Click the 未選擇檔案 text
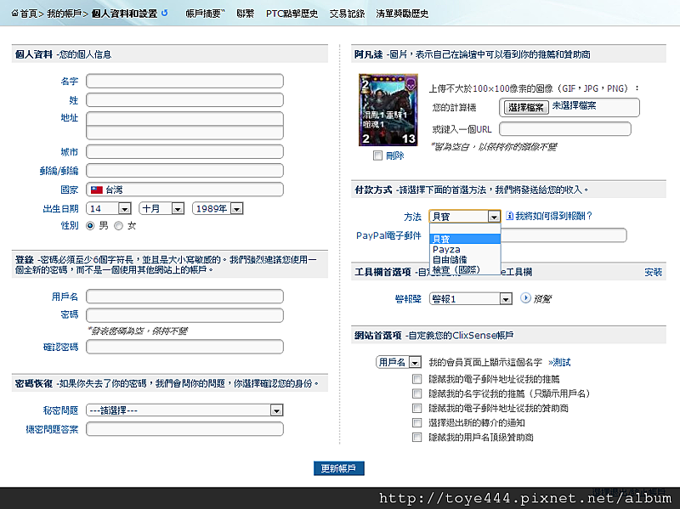Image resolution: width=680 pixels, height=509 pixels. (x=574, y=105)
